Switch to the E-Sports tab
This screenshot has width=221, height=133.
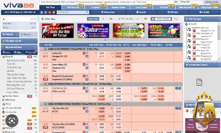(96, 7)
